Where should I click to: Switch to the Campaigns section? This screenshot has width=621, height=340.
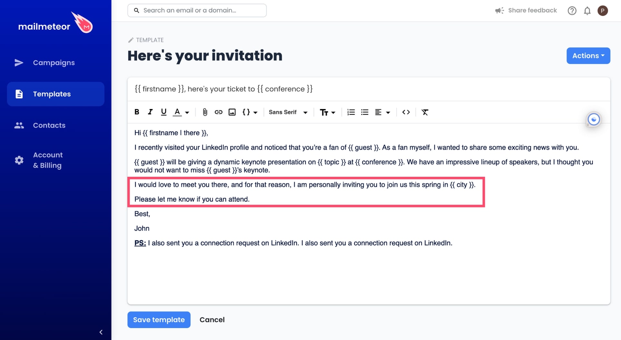tap(54, 63)
